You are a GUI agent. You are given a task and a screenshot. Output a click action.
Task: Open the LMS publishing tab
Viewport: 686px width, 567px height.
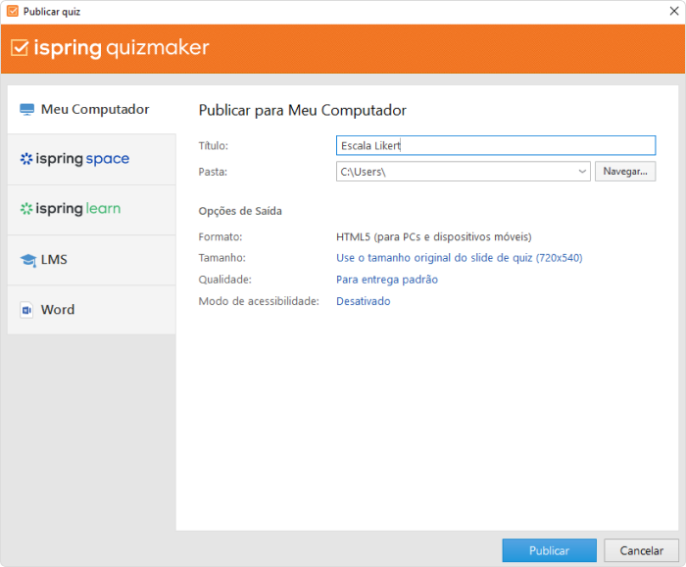point(91,260)
